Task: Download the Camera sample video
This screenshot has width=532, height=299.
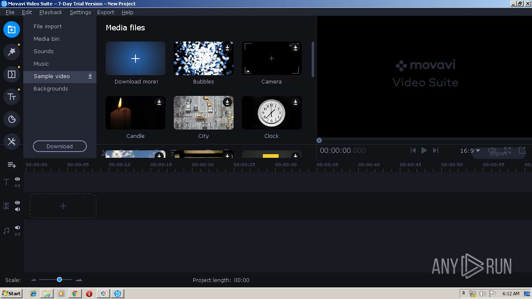Action: tap(296, 48)
